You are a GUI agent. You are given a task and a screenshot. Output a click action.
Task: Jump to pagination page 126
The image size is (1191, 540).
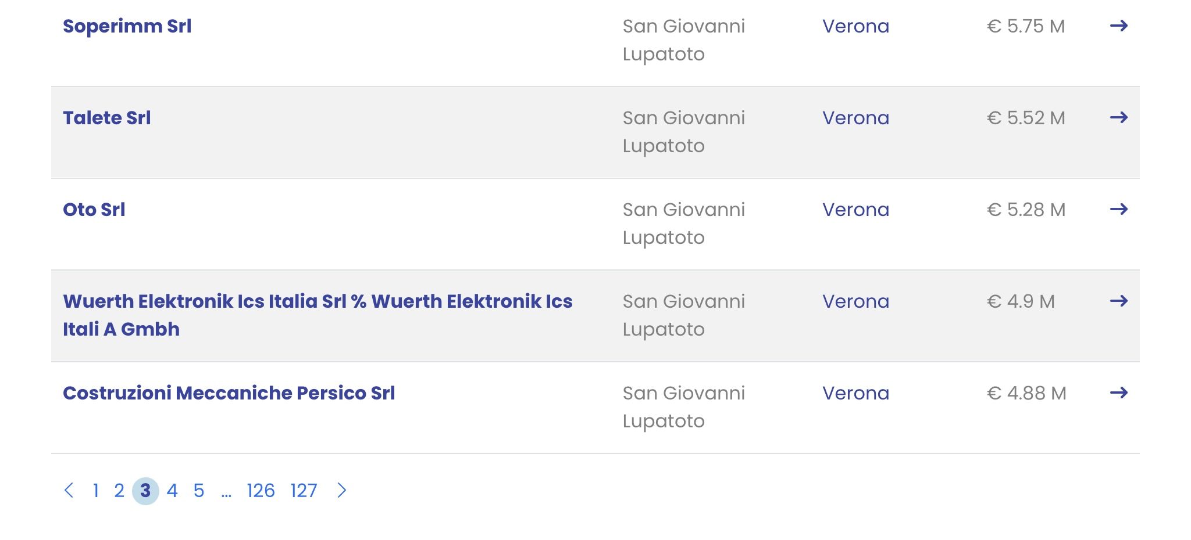[261, 491]
